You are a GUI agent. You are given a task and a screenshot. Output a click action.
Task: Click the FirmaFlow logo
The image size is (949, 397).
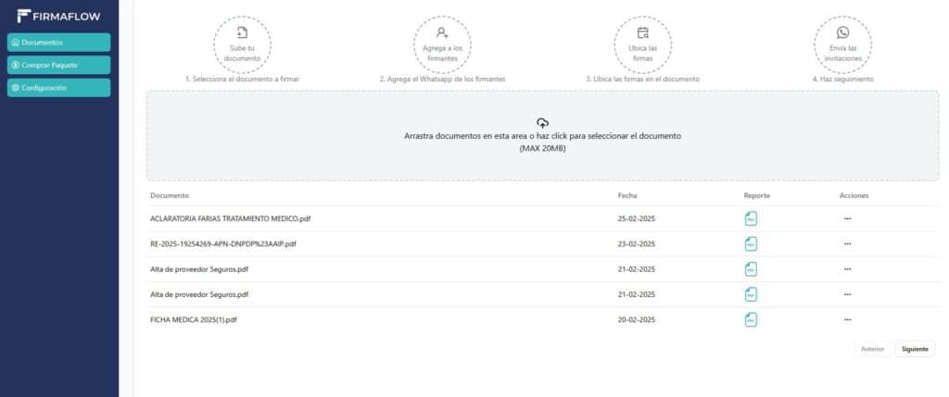(x=58, y=17)
